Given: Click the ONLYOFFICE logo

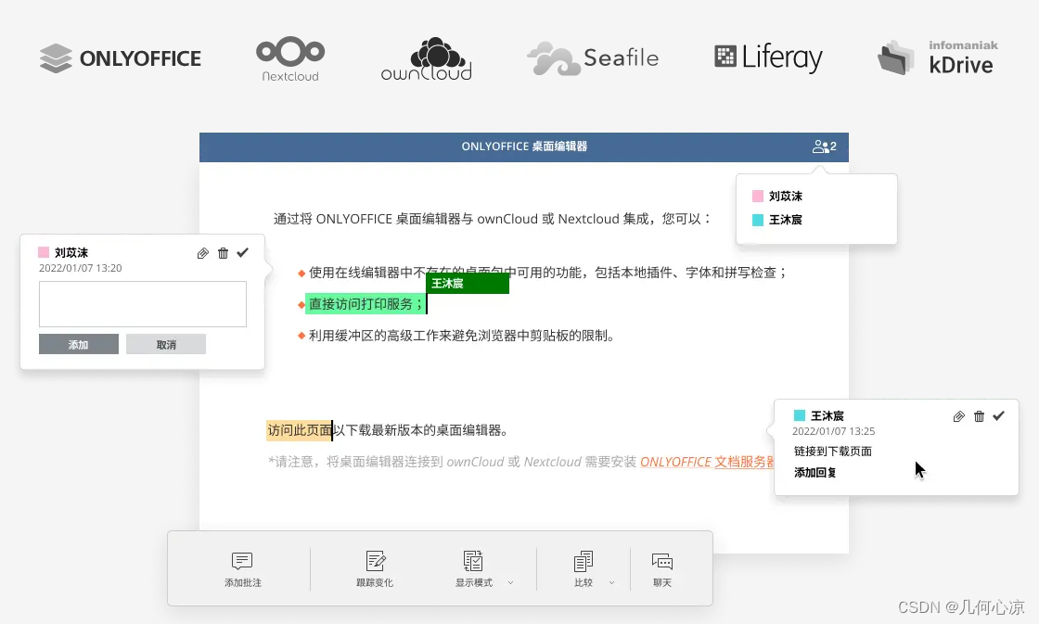Looking at the screenshot, I should 120,58.
